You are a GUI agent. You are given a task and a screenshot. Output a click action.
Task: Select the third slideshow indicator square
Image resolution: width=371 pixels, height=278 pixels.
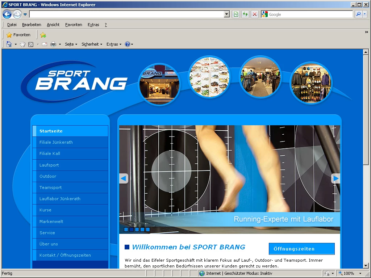click(137, 229)
